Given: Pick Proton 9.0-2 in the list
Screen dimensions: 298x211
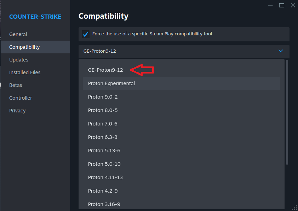Looking at the screenshot, I should pos(103,97).
